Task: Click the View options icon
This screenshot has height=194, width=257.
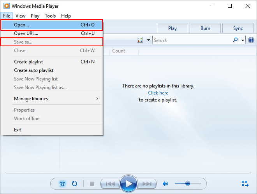Action: tap(140, 40)
